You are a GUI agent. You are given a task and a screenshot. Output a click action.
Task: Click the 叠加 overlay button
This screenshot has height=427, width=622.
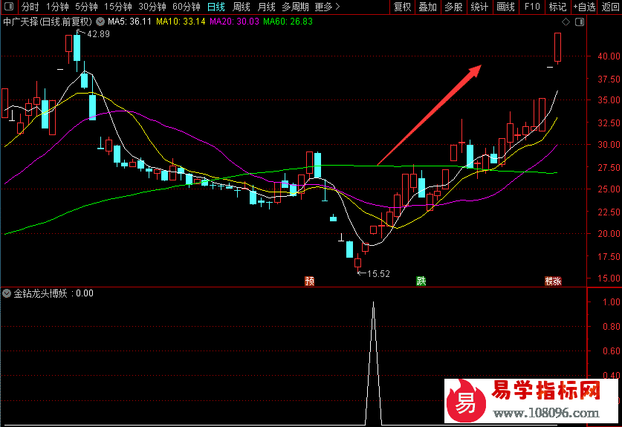click(427, 7)
